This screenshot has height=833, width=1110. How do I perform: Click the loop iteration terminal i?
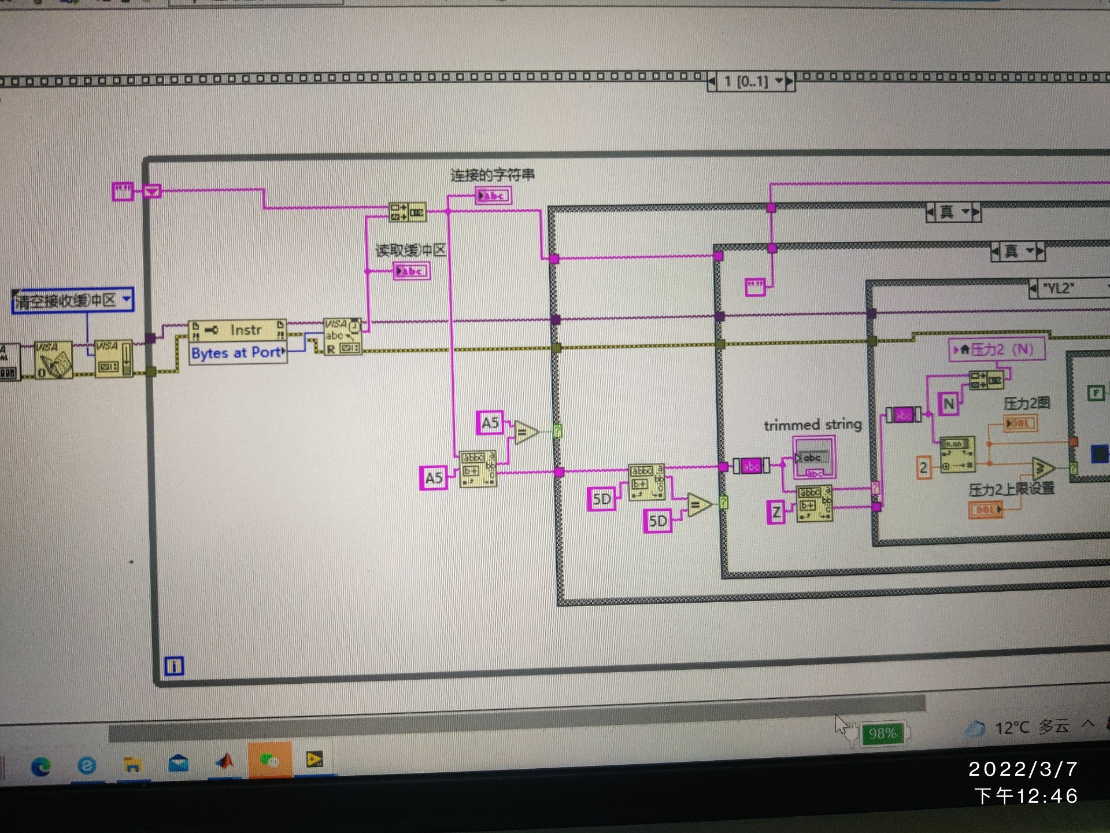click(x=174, y=666)
